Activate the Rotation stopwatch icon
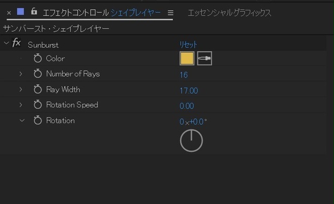Viewport: 334px width, 204px height. [x=38, y=120]
